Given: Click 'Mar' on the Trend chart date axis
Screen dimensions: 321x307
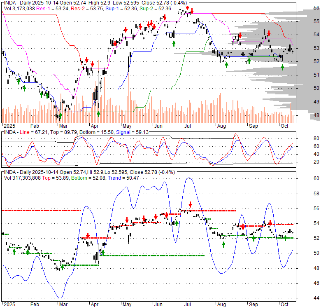Looking at the screenshot, I should pos(63,305).
